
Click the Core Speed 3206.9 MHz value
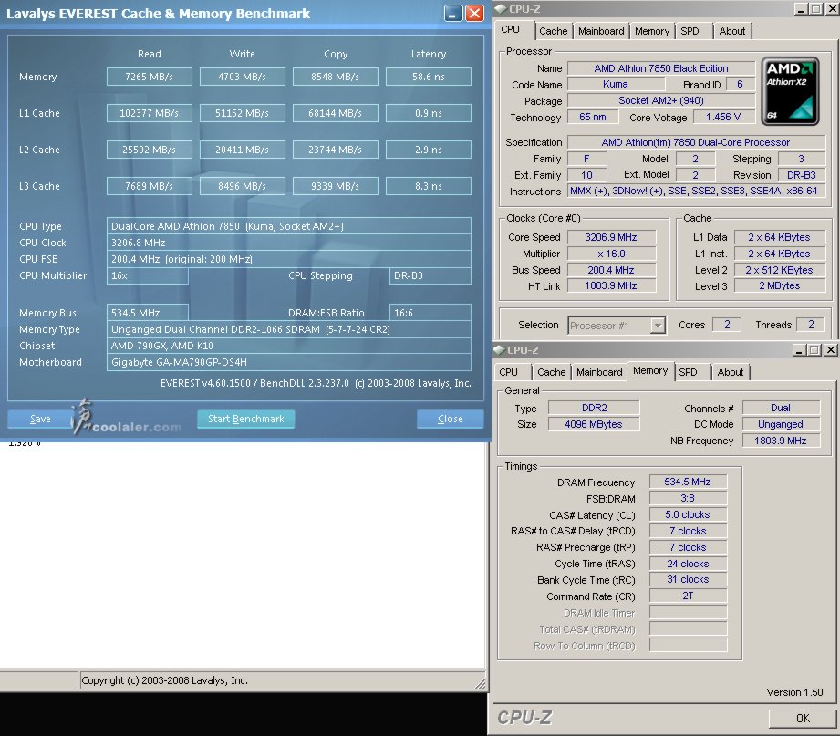click(x=611, y=237)
